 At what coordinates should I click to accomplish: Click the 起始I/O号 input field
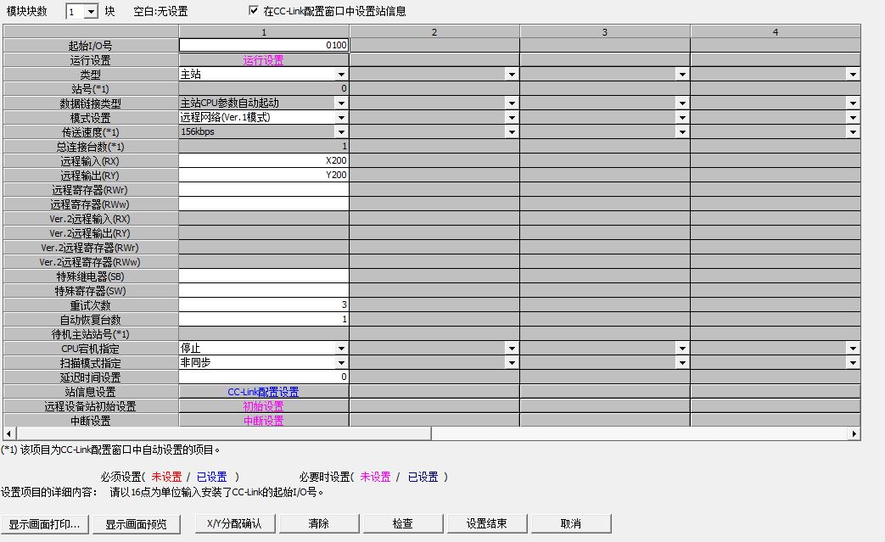(x=263, y=46)
